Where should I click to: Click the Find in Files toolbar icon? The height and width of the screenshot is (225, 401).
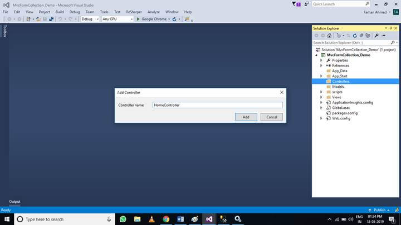point(187,19)
